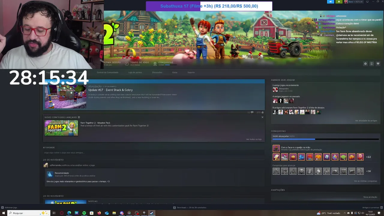Dismiss the Novo Conteúdo Lançado panel

(x=262, y=117)
